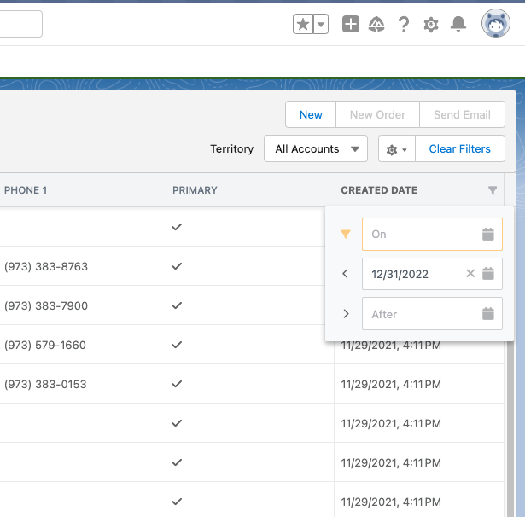Image resolution: width=525 pixels, height=517 pixels.
Task: Click the Clear Filters button
Action: (x=459, y=148)
